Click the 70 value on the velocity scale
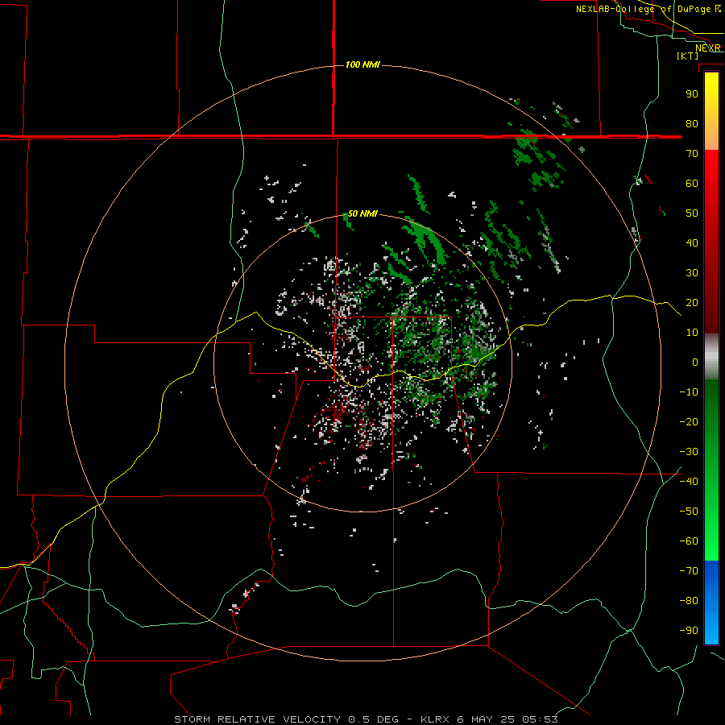725x725 pixels. (692, 154)
